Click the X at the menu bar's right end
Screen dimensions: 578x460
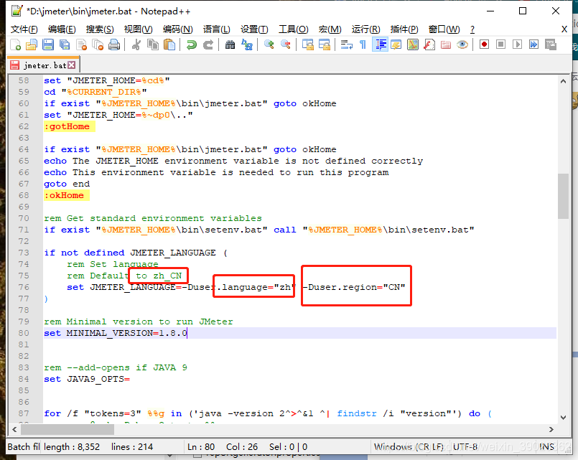[x=564, y=29]
